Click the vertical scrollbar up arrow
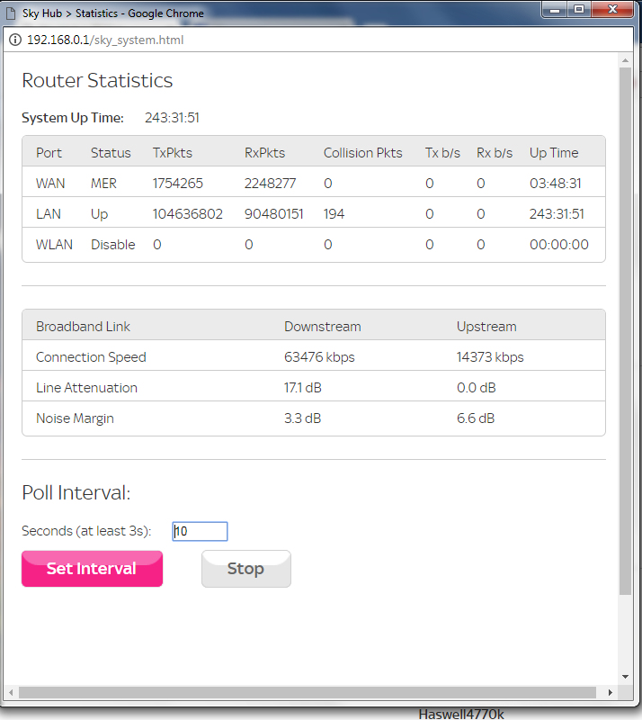Image resolution: width=642 pixels, height=720 pixels. [x=626, y=59]
